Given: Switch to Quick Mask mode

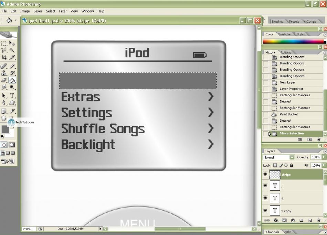Looking at the screenshot, I should (12, 145).
